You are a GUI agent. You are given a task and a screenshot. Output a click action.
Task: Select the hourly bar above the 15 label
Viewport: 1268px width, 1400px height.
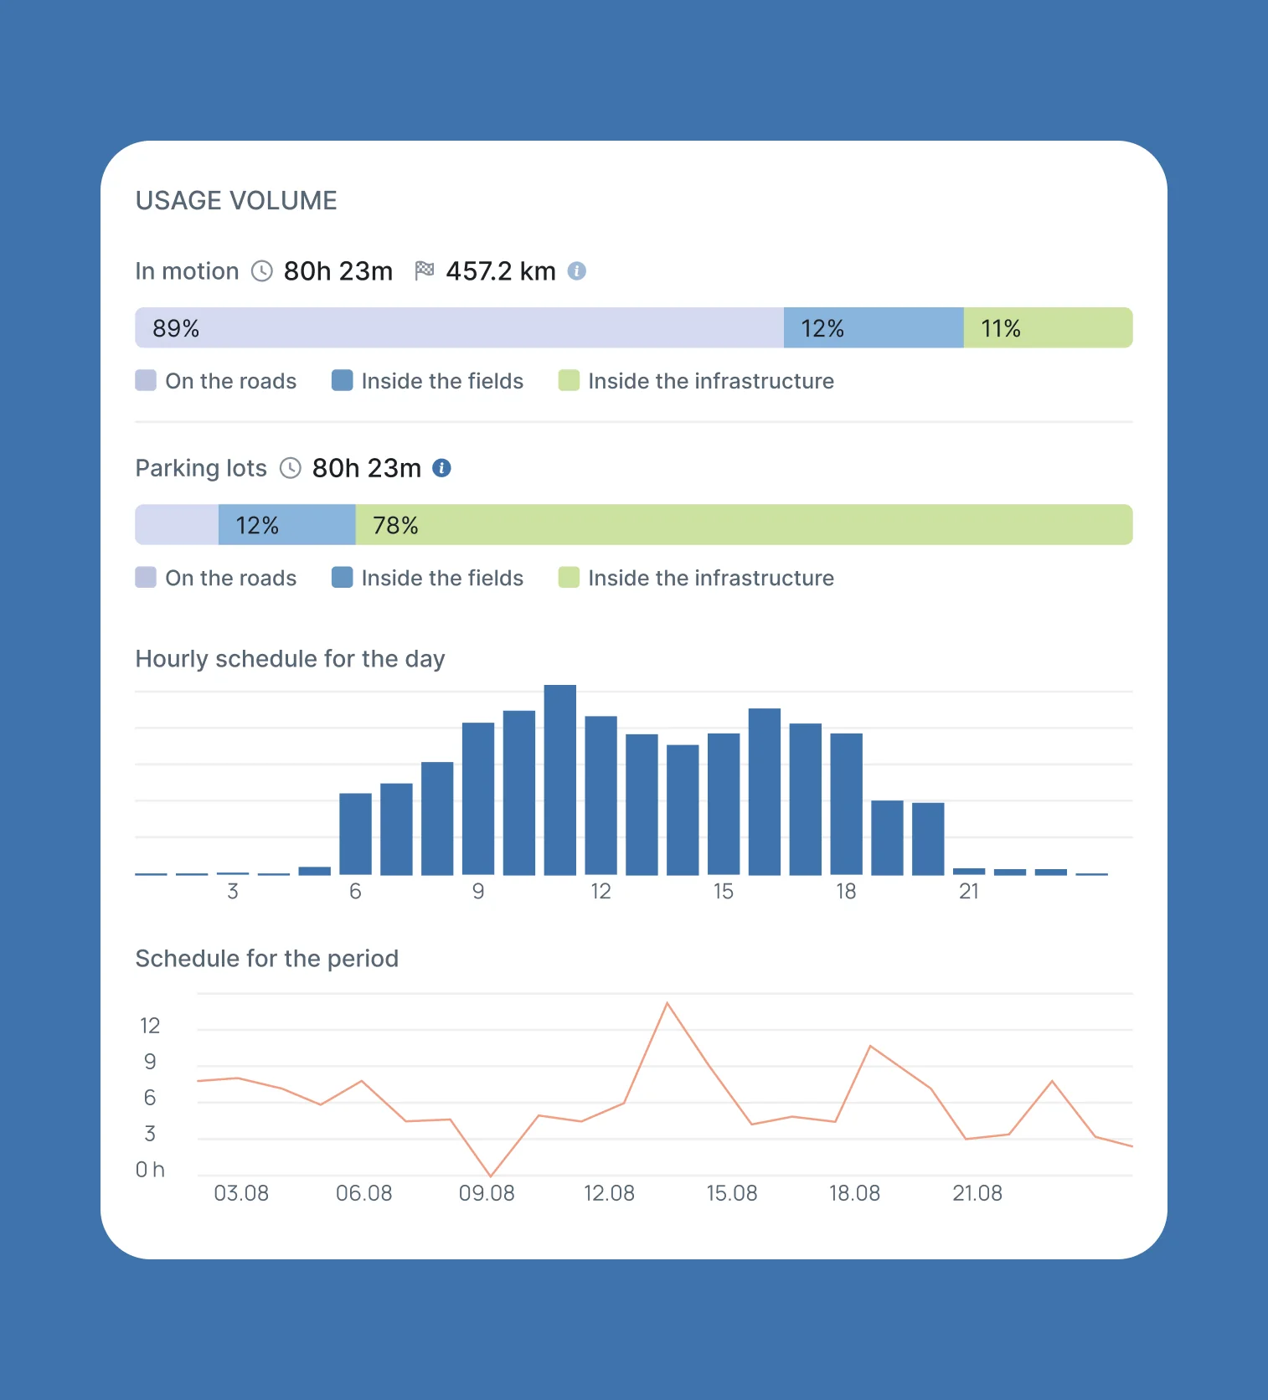coord(724,805)
